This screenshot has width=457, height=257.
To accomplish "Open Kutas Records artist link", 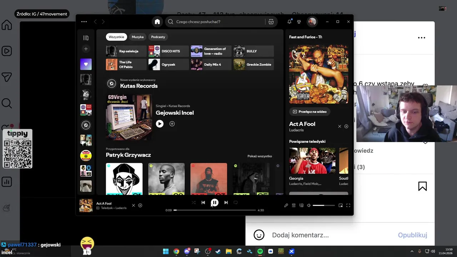I will tap(139, 86).
